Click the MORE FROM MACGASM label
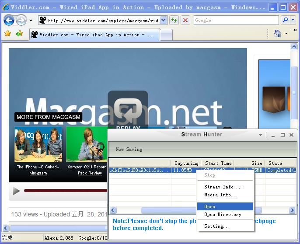This screenshot has width=300, height=244. pyautogui.click(x=49, y=117)
